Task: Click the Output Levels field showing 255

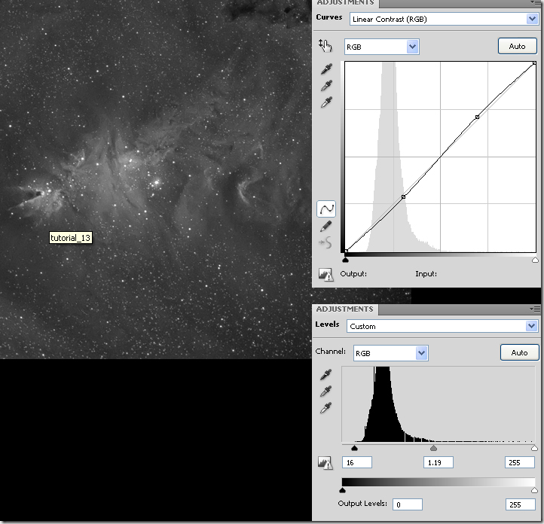Action: 521,504
